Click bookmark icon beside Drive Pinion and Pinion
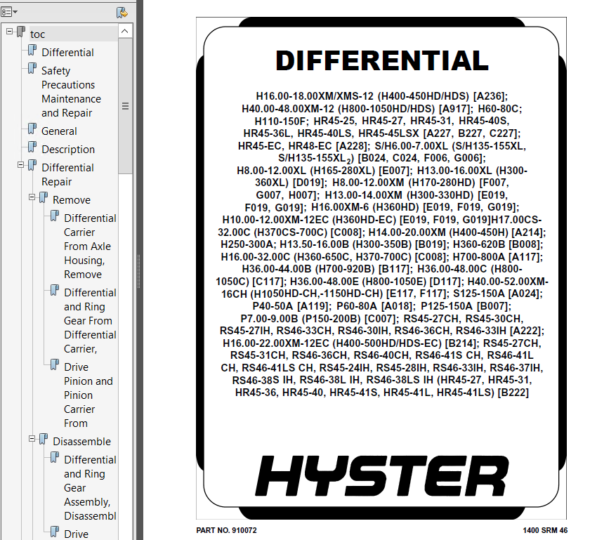 pos(55,364)
